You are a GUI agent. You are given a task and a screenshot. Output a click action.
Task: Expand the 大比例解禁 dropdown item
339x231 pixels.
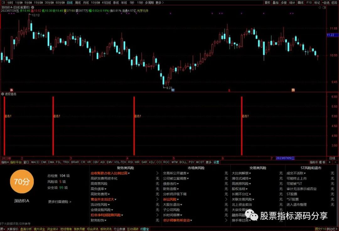tap(241, 173)
